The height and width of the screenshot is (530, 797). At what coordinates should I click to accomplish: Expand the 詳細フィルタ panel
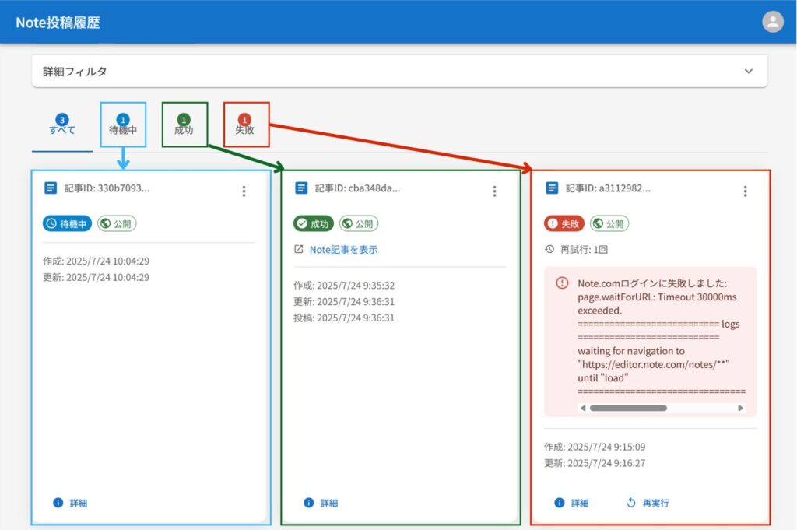point(399,71)
